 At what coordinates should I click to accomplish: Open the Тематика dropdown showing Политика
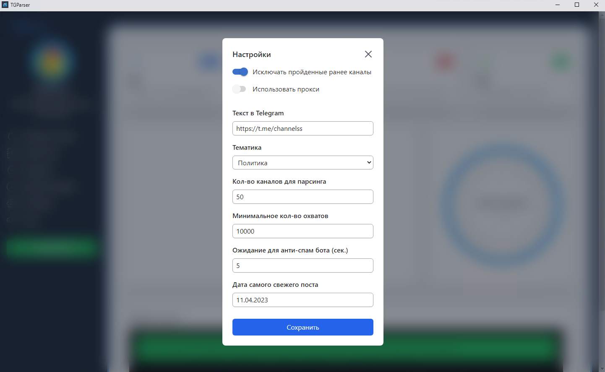click(303, 163)
